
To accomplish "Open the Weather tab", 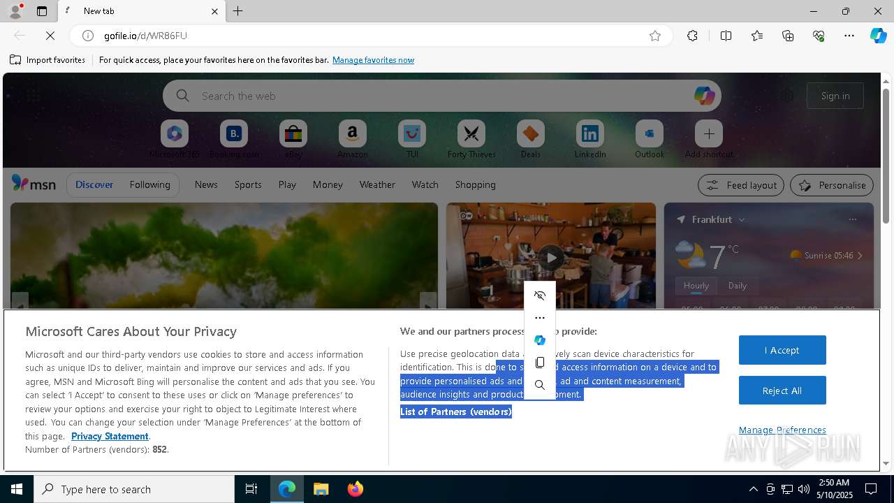I will tap(377, 184).
